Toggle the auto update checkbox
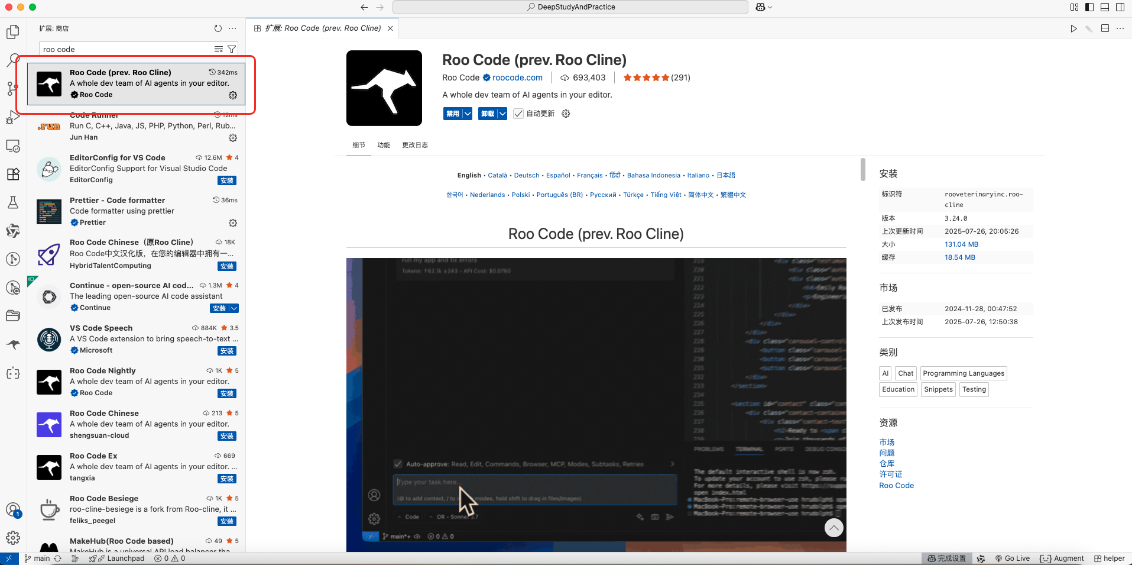Viewport: 1132px width, 565px height. click(518, 114)
